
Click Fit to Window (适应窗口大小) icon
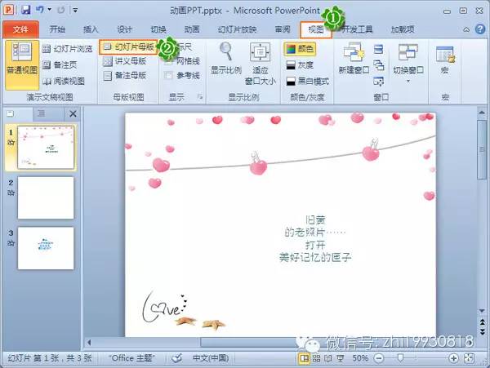click(261, 52)
